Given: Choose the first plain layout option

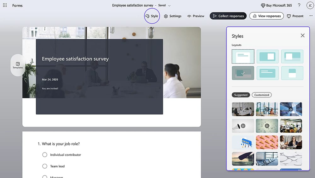Looking at the screenshot, I should (243, 56).
